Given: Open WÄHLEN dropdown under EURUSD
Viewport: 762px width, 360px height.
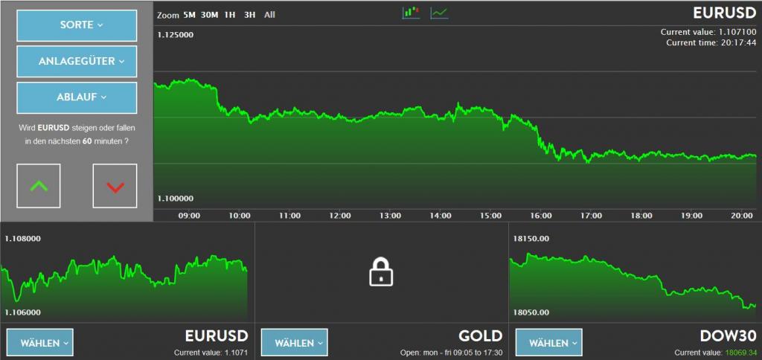Looking at the screenshot, I should click(x=40, y=342).
